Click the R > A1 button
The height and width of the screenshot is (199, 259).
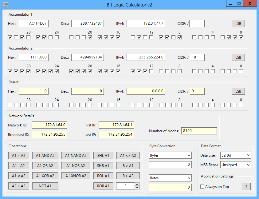128,165
